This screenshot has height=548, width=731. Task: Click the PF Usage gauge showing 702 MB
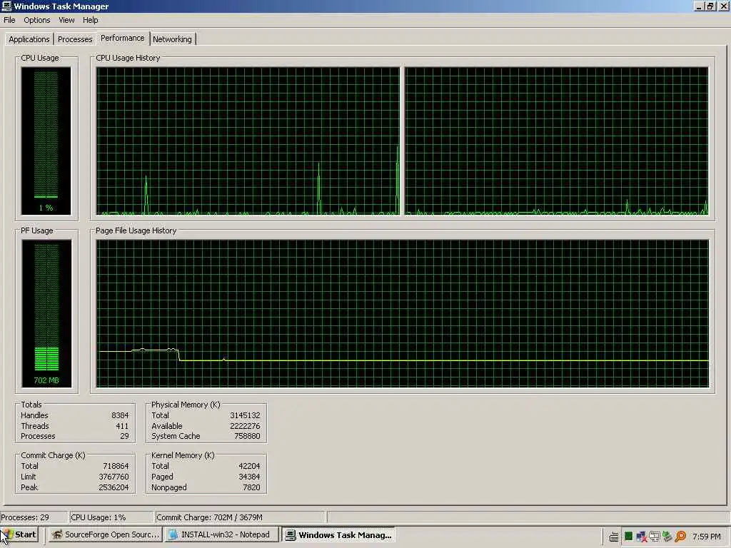click(46, 313)
